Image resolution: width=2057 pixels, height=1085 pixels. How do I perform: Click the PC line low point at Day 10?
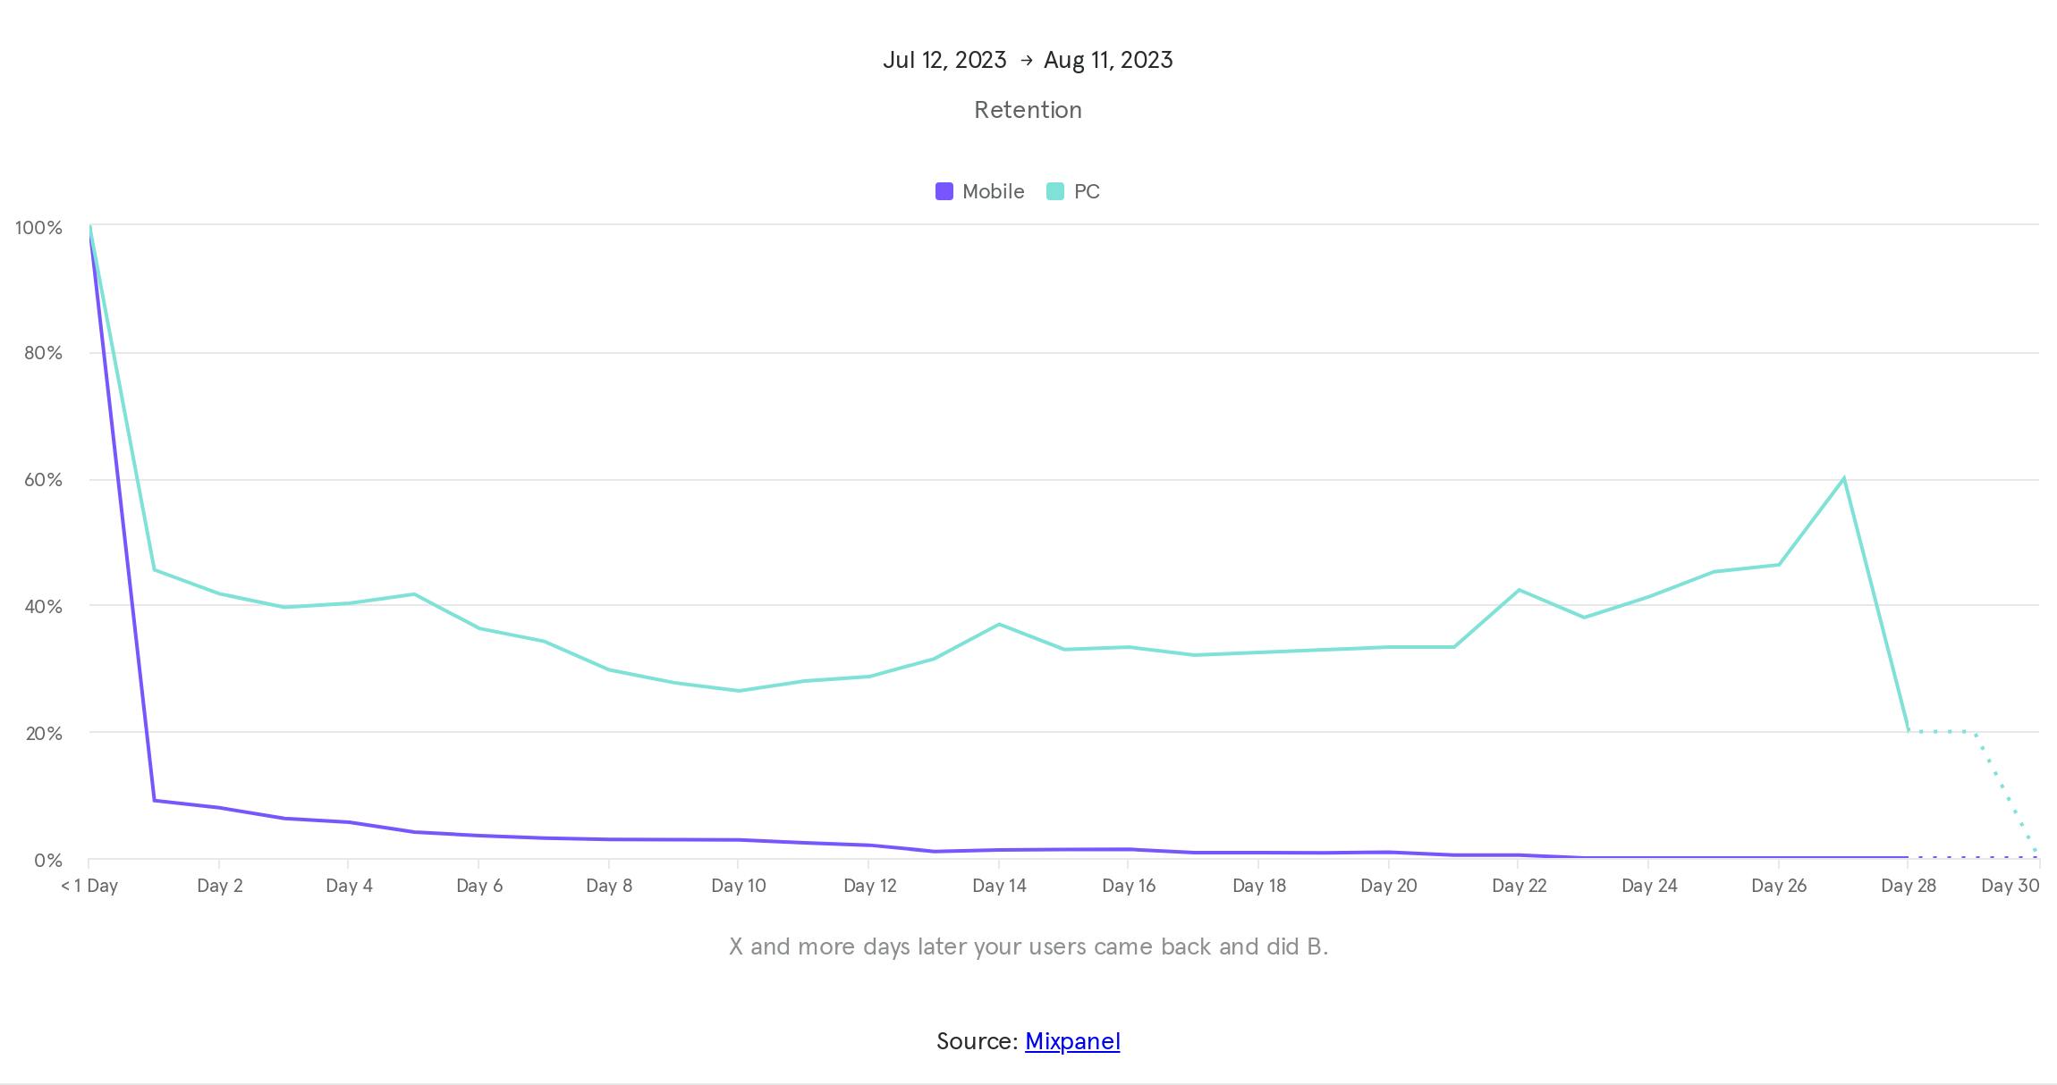(x=739, y=690)
